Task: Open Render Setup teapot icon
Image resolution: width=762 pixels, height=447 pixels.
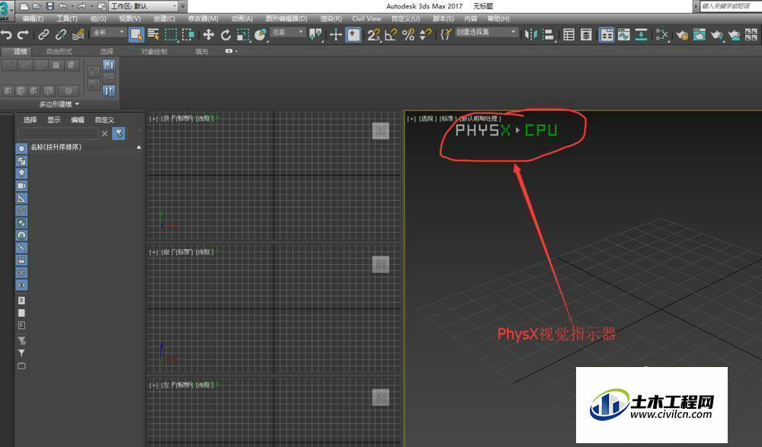Action: coord(682,34)
